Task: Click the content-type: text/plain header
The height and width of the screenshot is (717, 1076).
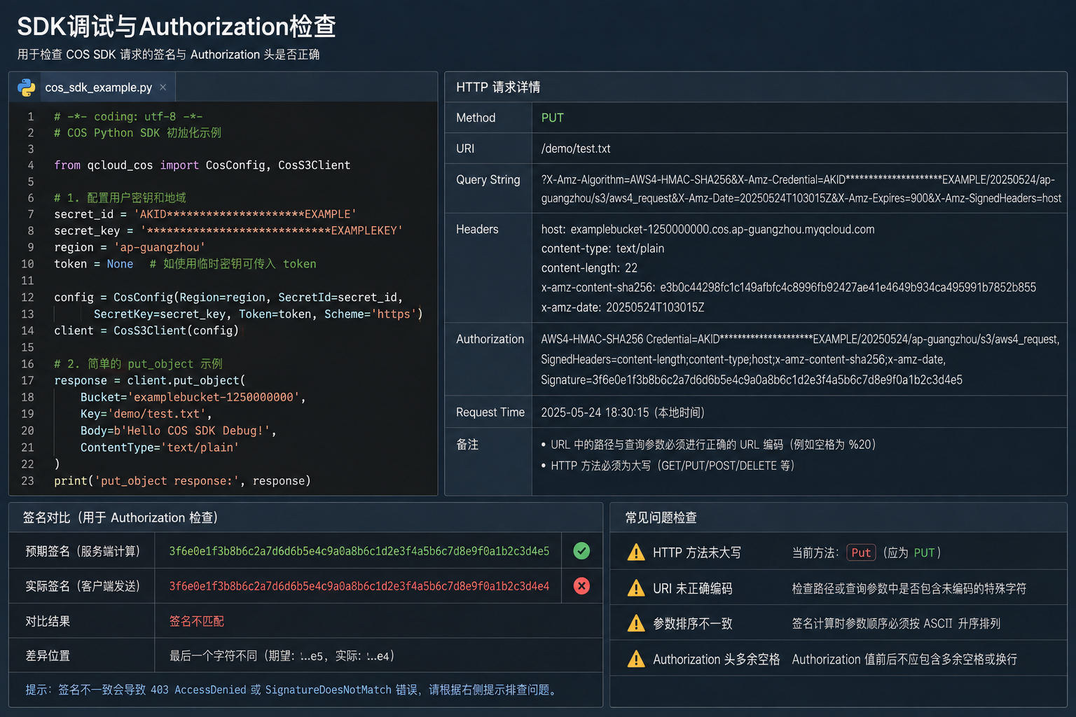Action: coord(602,249)
